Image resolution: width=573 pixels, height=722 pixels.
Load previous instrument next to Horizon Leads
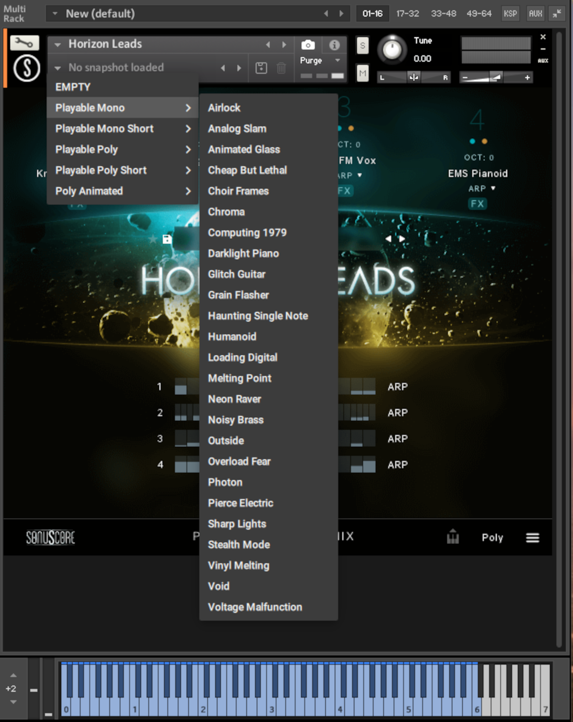[268, 44]
